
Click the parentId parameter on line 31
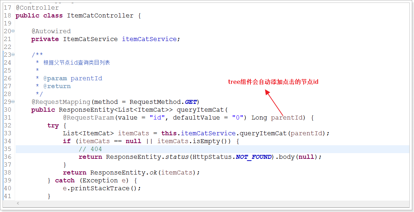(286, 118)
